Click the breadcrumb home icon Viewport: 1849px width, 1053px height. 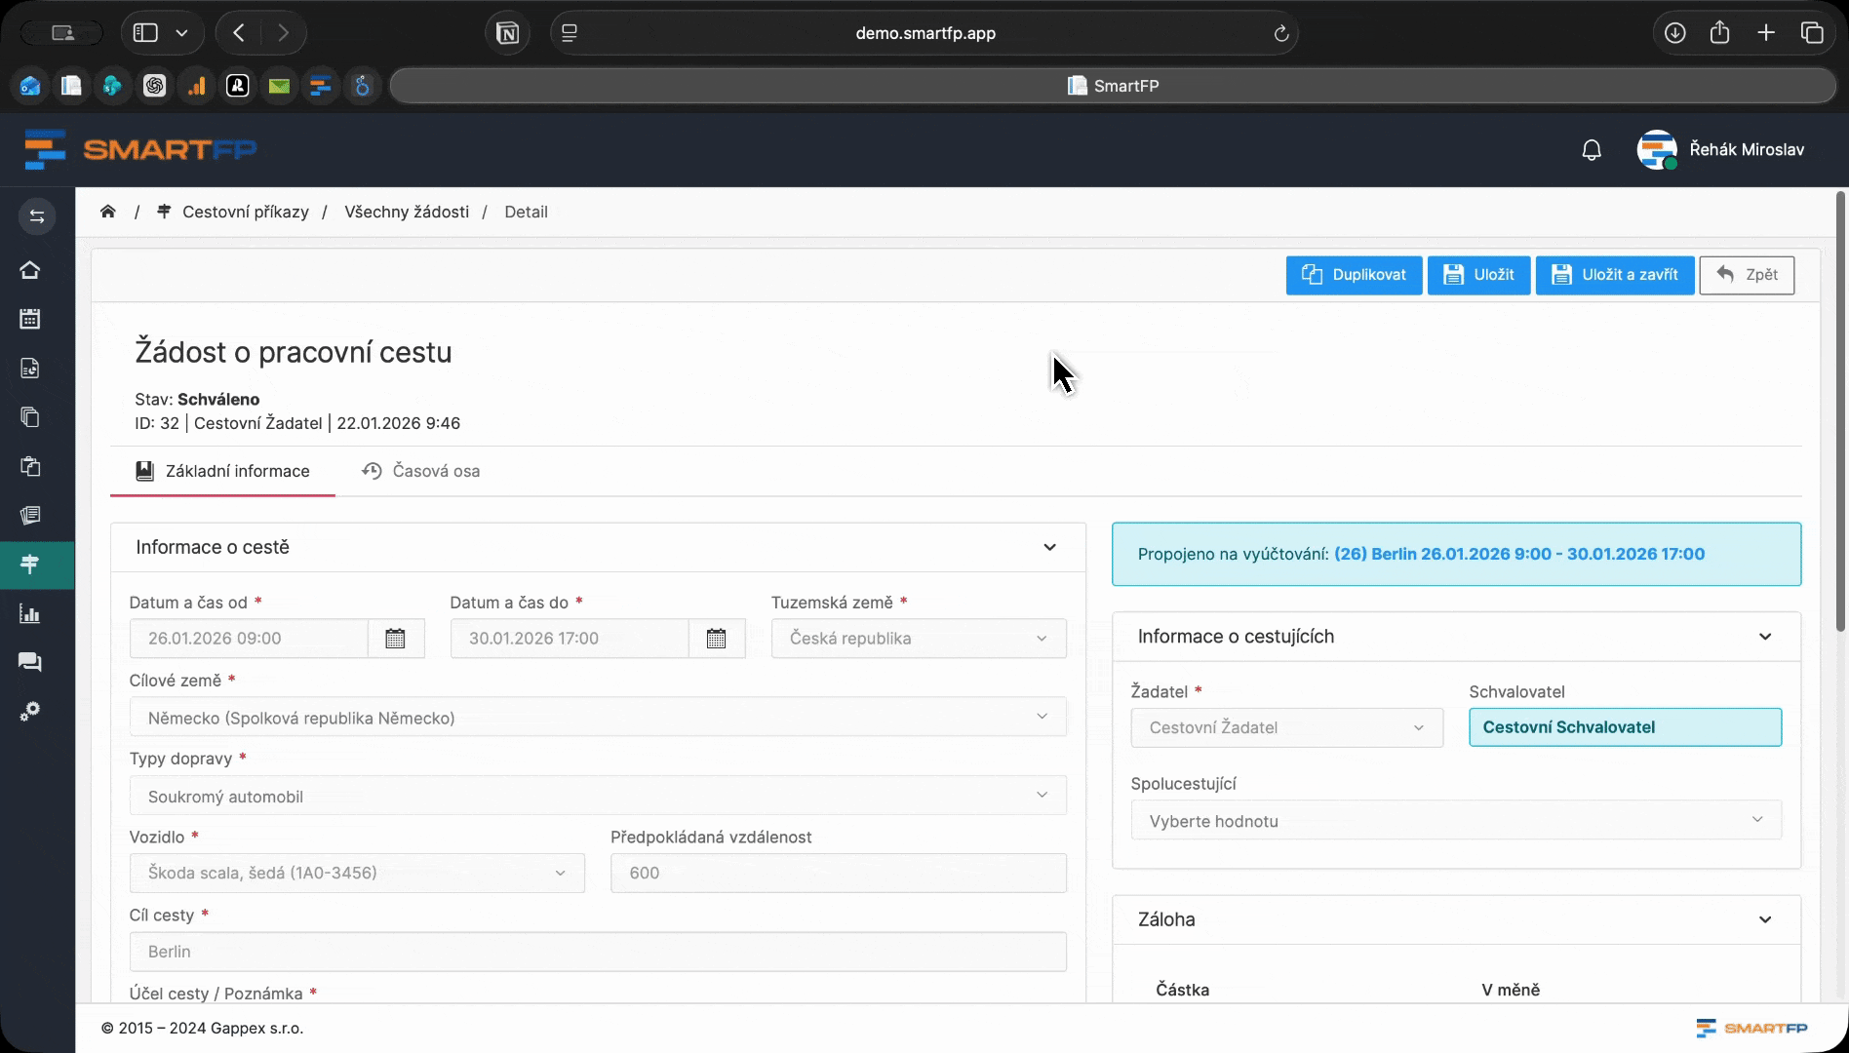(x=108, y=212)
